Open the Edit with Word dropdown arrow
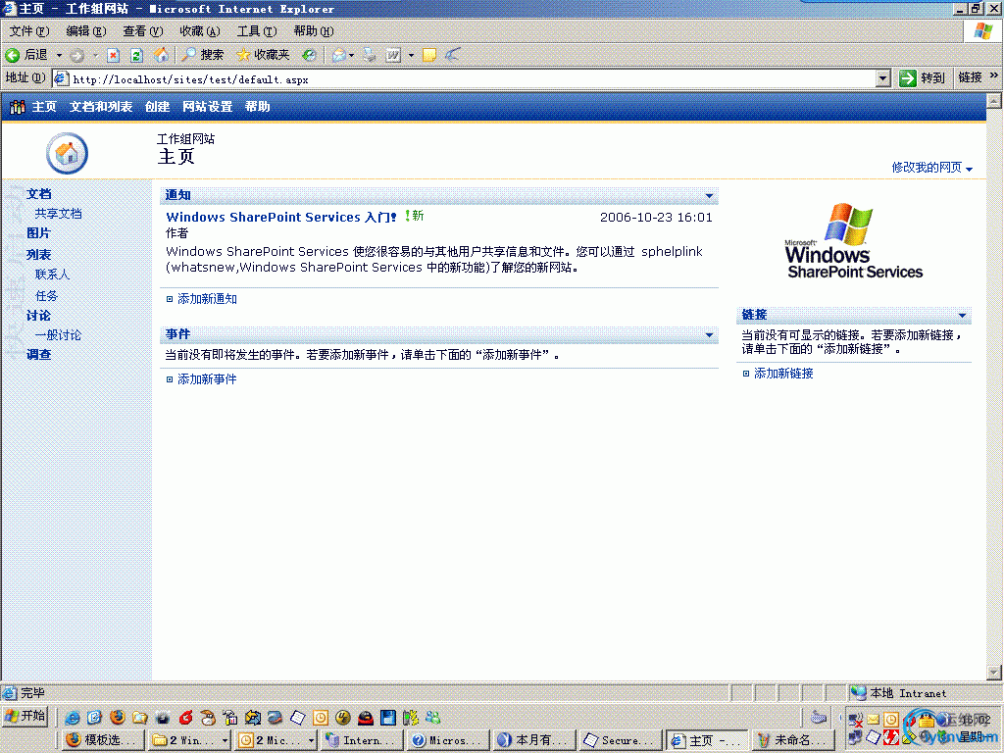Viewport: 1004px width, 753px height. [x=411, y=56]
